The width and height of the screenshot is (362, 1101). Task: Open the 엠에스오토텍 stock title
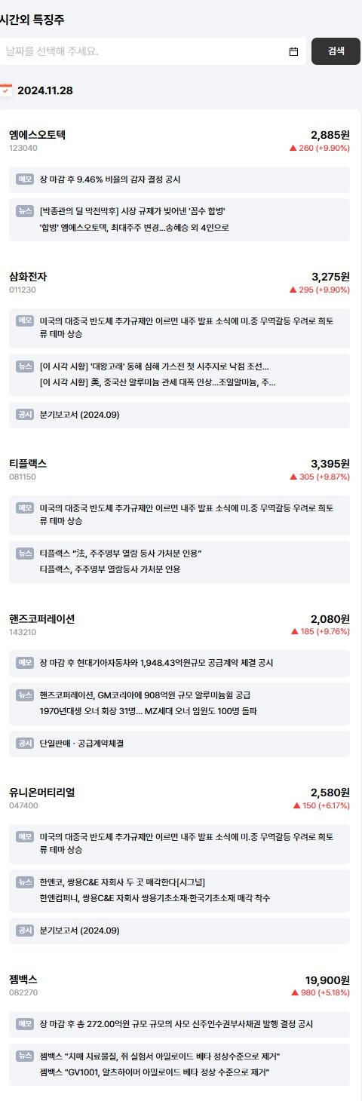[x=38, y=135]
